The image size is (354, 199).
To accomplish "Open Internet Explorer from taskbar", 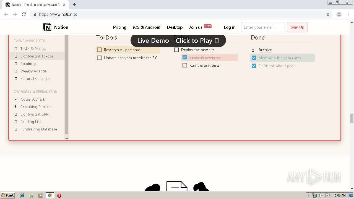I will tap(22, 195).
